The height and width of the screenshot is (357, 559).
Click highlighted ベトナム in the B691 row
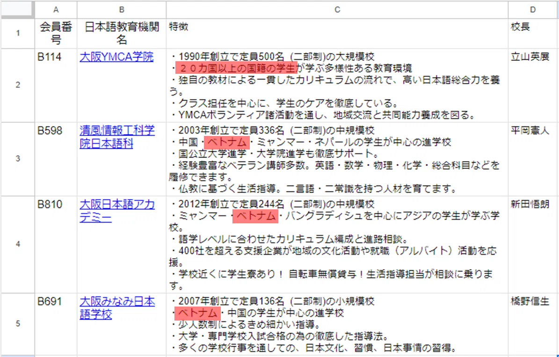pos(197,313)
